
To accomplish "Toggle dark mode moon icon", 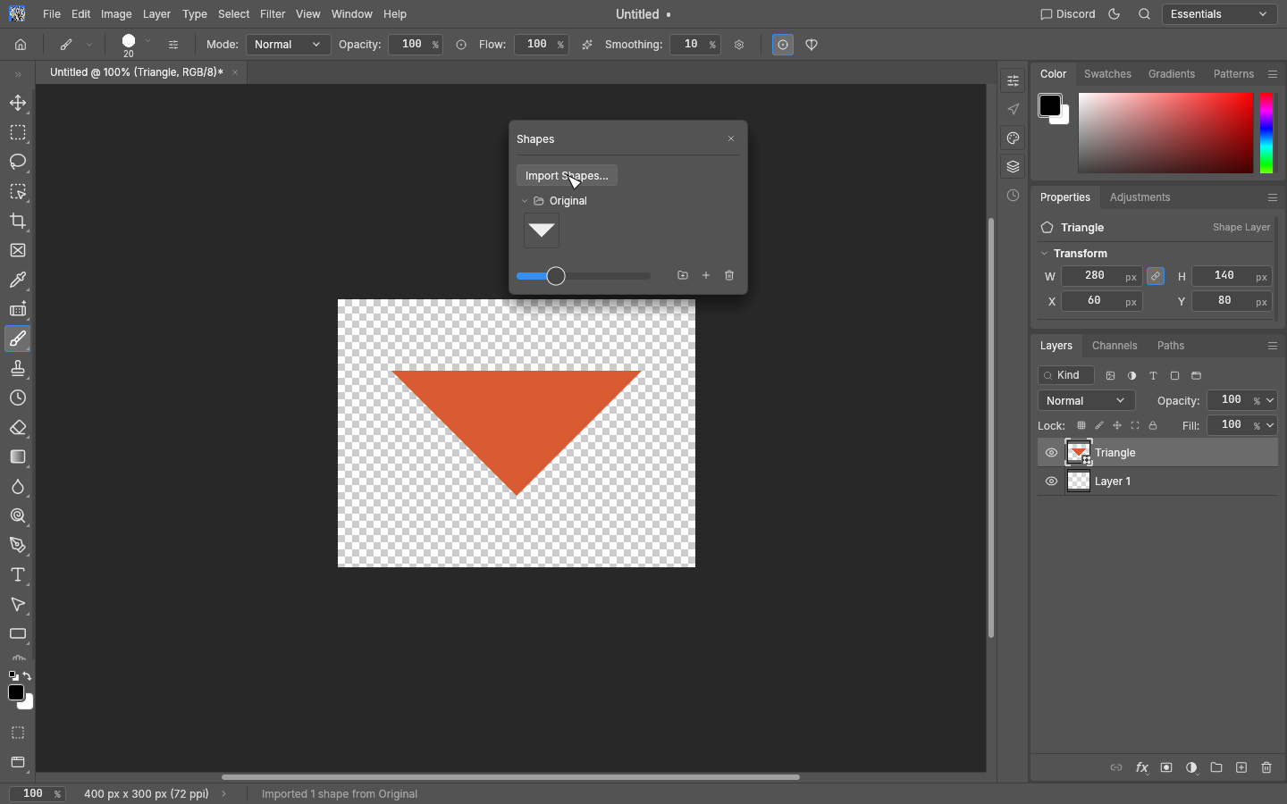I will pos(1114,14).
